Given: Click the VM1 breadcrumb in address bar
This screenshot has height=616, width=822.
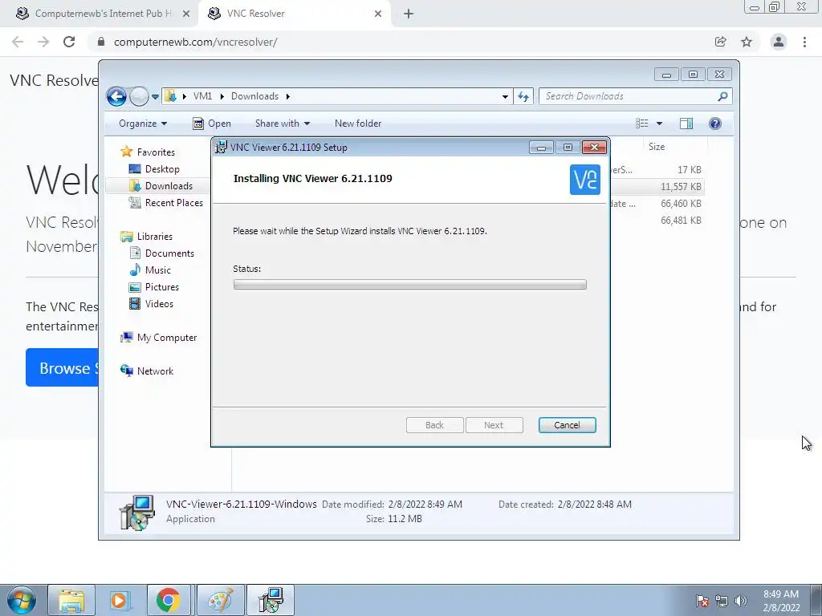Looking at the screenshot, I should coord(202,96).
